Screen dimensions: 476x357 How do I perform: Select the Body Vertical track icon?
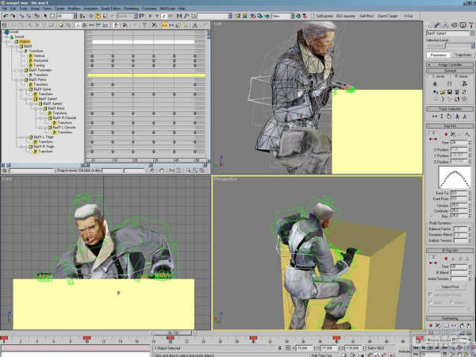(x=442, y=117)
